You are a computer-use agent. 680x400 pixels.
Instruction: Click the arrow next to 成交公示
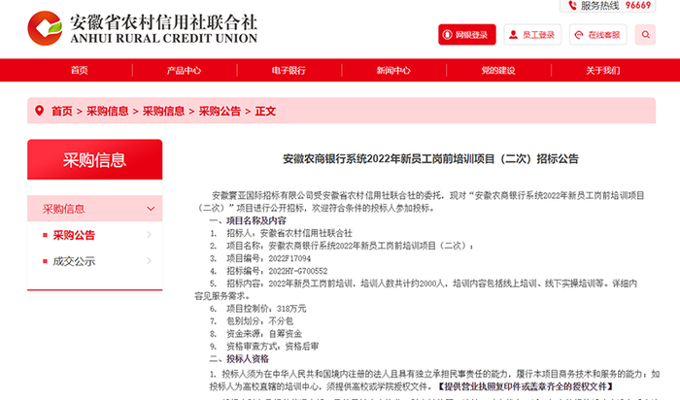(x=150, y=261)
